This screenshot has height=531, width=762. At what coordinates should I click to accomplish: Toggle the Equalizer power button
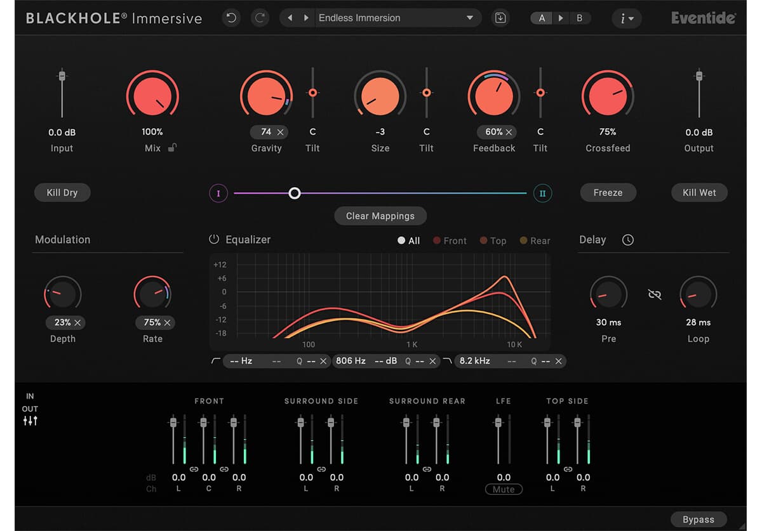click(x=214, y=240)
